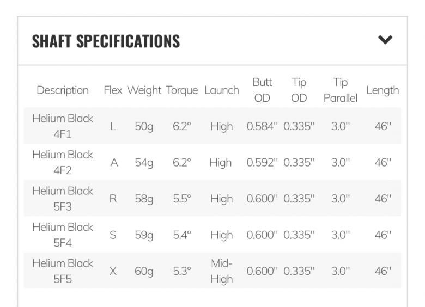Click the Shaft Specifications section title
Image resolution: width=425 pixels, height=307 pixels.
click(x=106, y=41)
